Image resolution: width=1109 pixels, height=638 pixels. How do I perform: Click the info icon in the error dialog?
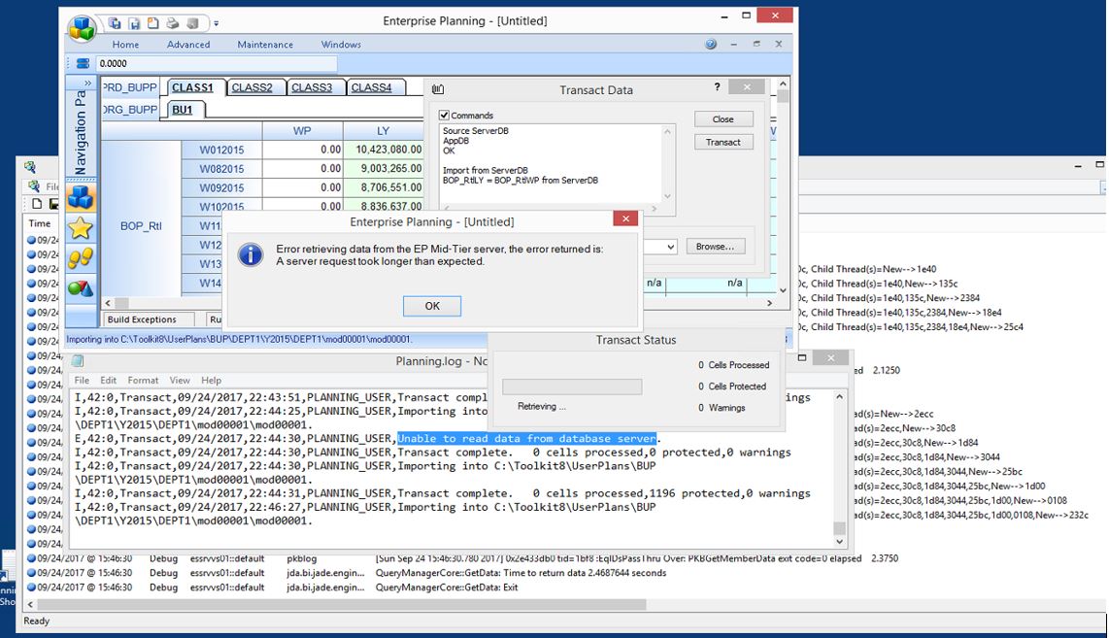click(x=251, y=254)
